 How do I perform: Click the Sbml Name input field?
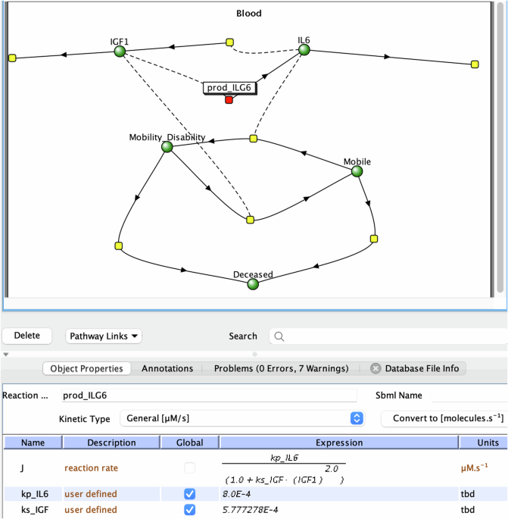(469, 396)
